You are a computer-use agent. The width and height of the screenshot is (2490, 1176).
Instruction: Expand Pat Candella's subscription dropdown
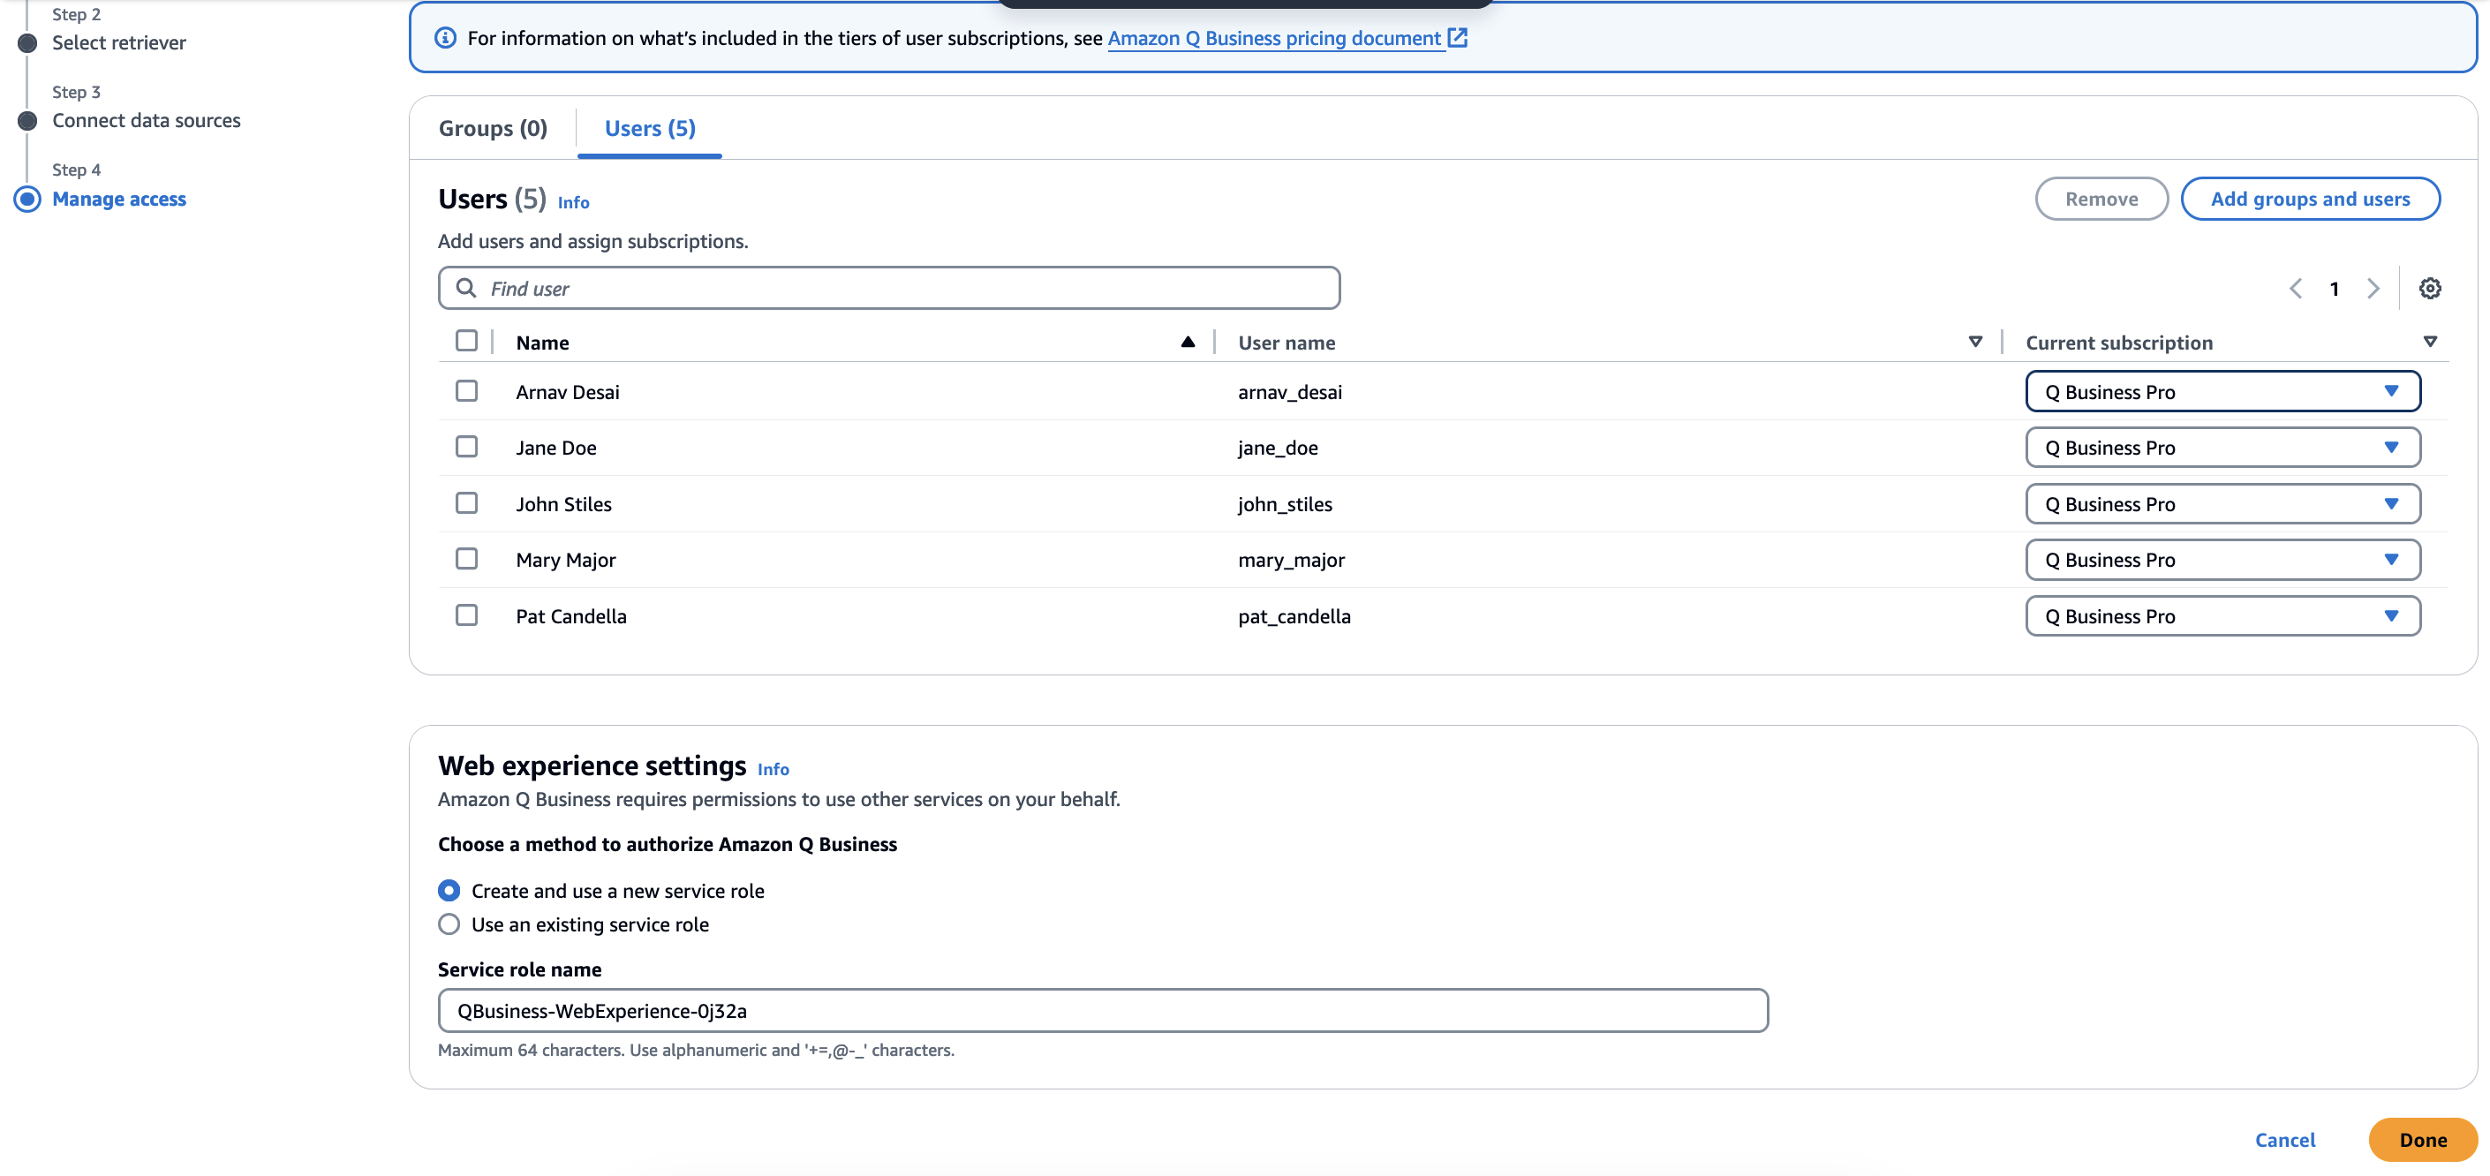click(2222, 615)
